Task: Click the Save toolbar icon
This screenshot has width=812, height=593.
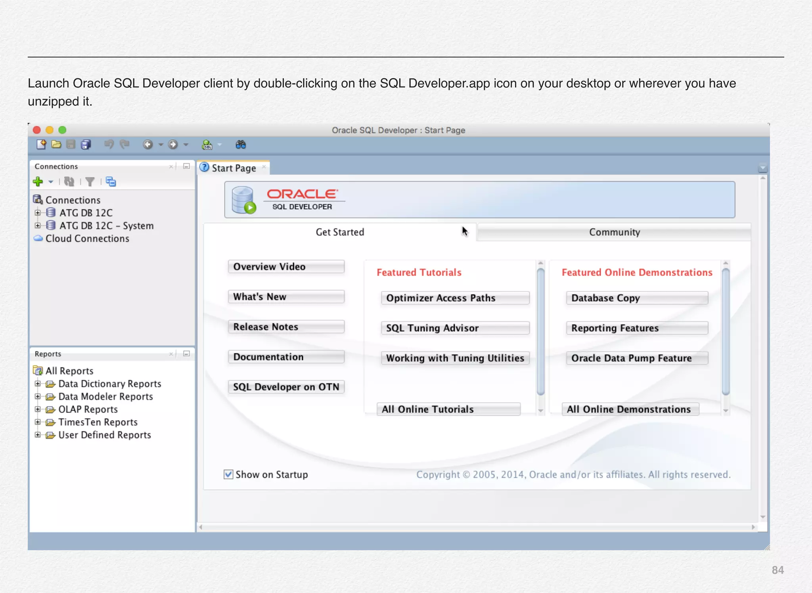Action: point(71,145)
